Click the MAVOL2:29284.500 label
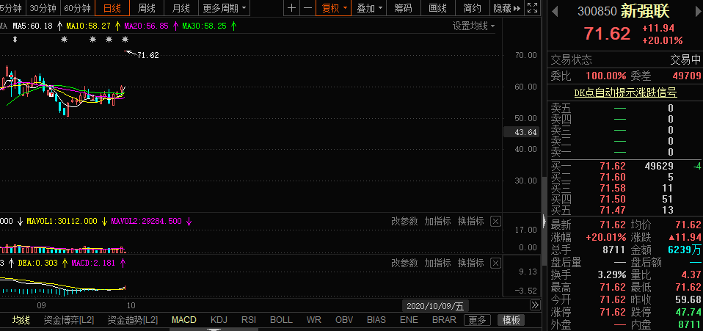 point(146,221)
